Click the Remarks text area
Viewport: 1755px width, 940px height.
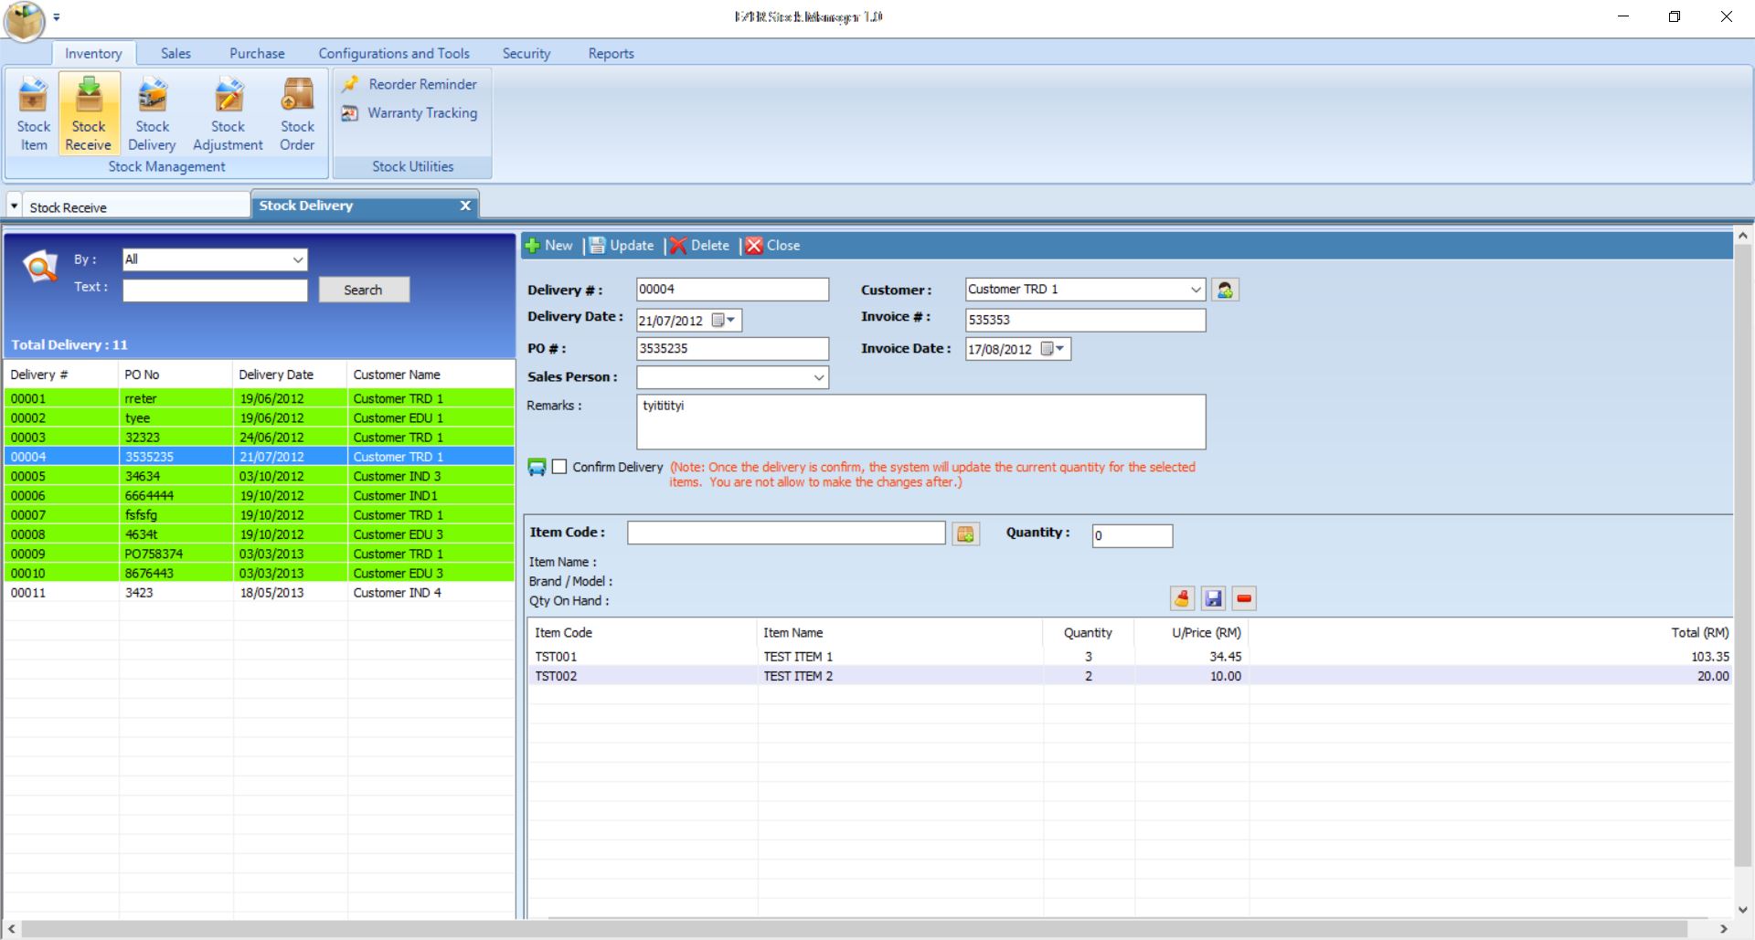point(920,422)
